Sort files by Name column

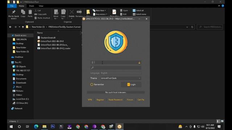(x=40, y=33)
